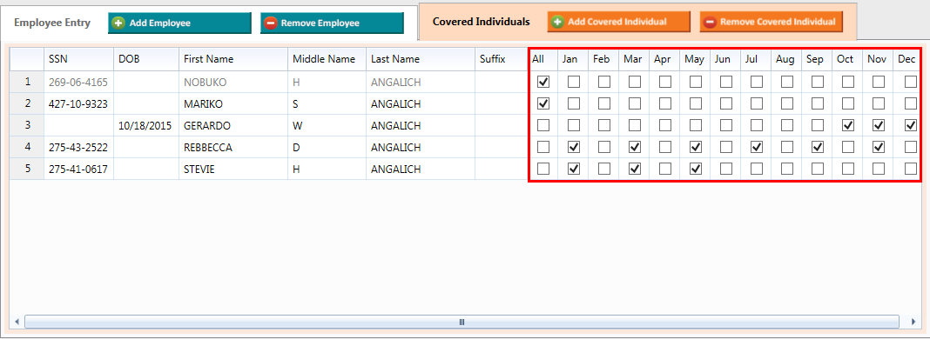Click SSN cell 275-43-2522
Screen dimensions: 930x339
79,147
